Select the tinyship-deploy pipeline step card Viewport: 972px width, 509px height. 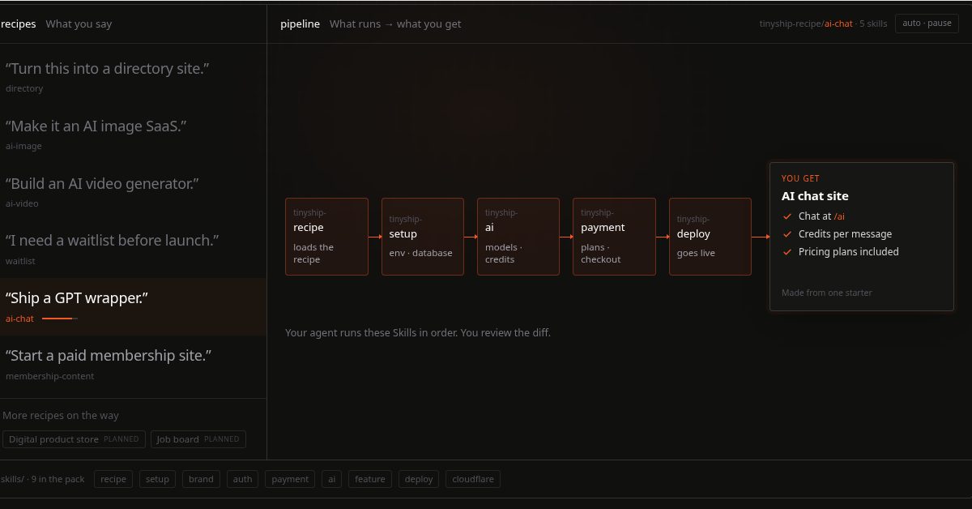(710, 237)
